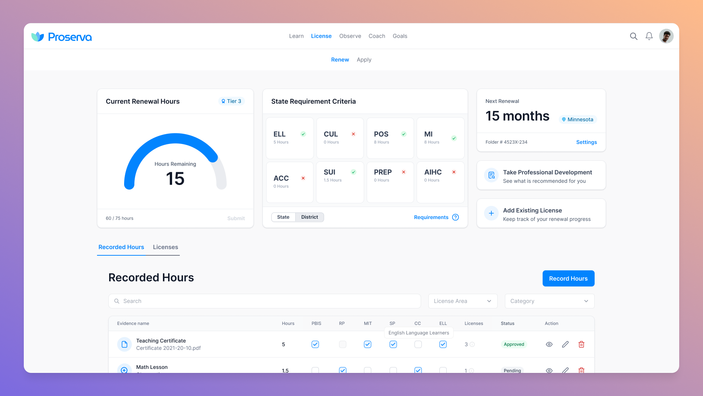Click the Add Existing License plus icon
703x396 pixels.
click(x=491, y=213)
